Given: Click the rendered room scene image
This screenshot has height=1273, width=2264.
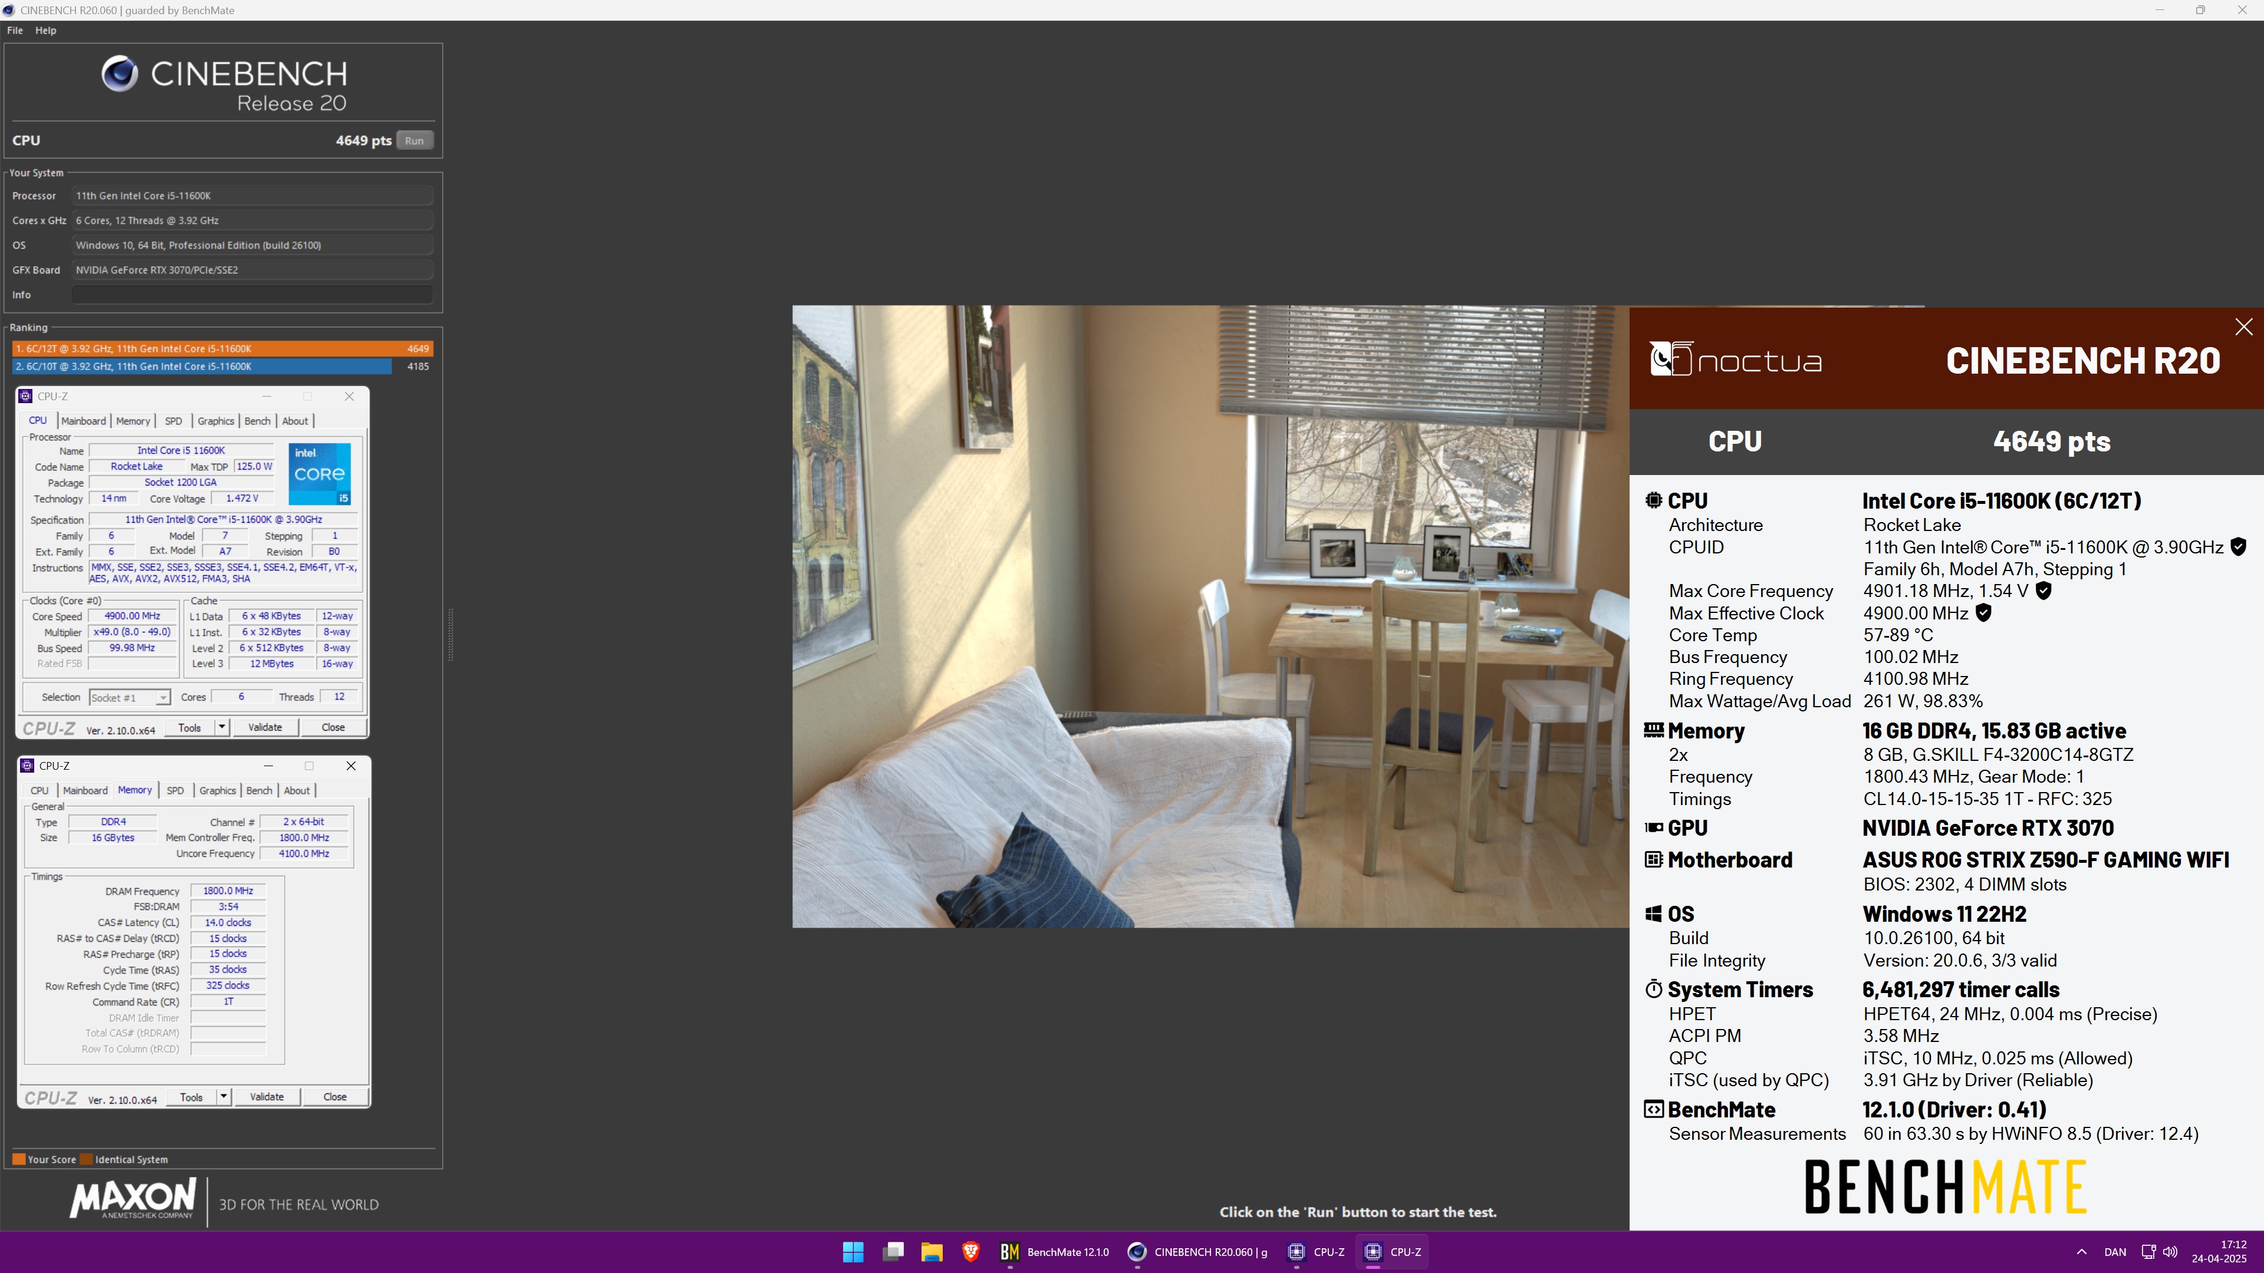Looking at the screenshot, I should [x=1210, y=616].
